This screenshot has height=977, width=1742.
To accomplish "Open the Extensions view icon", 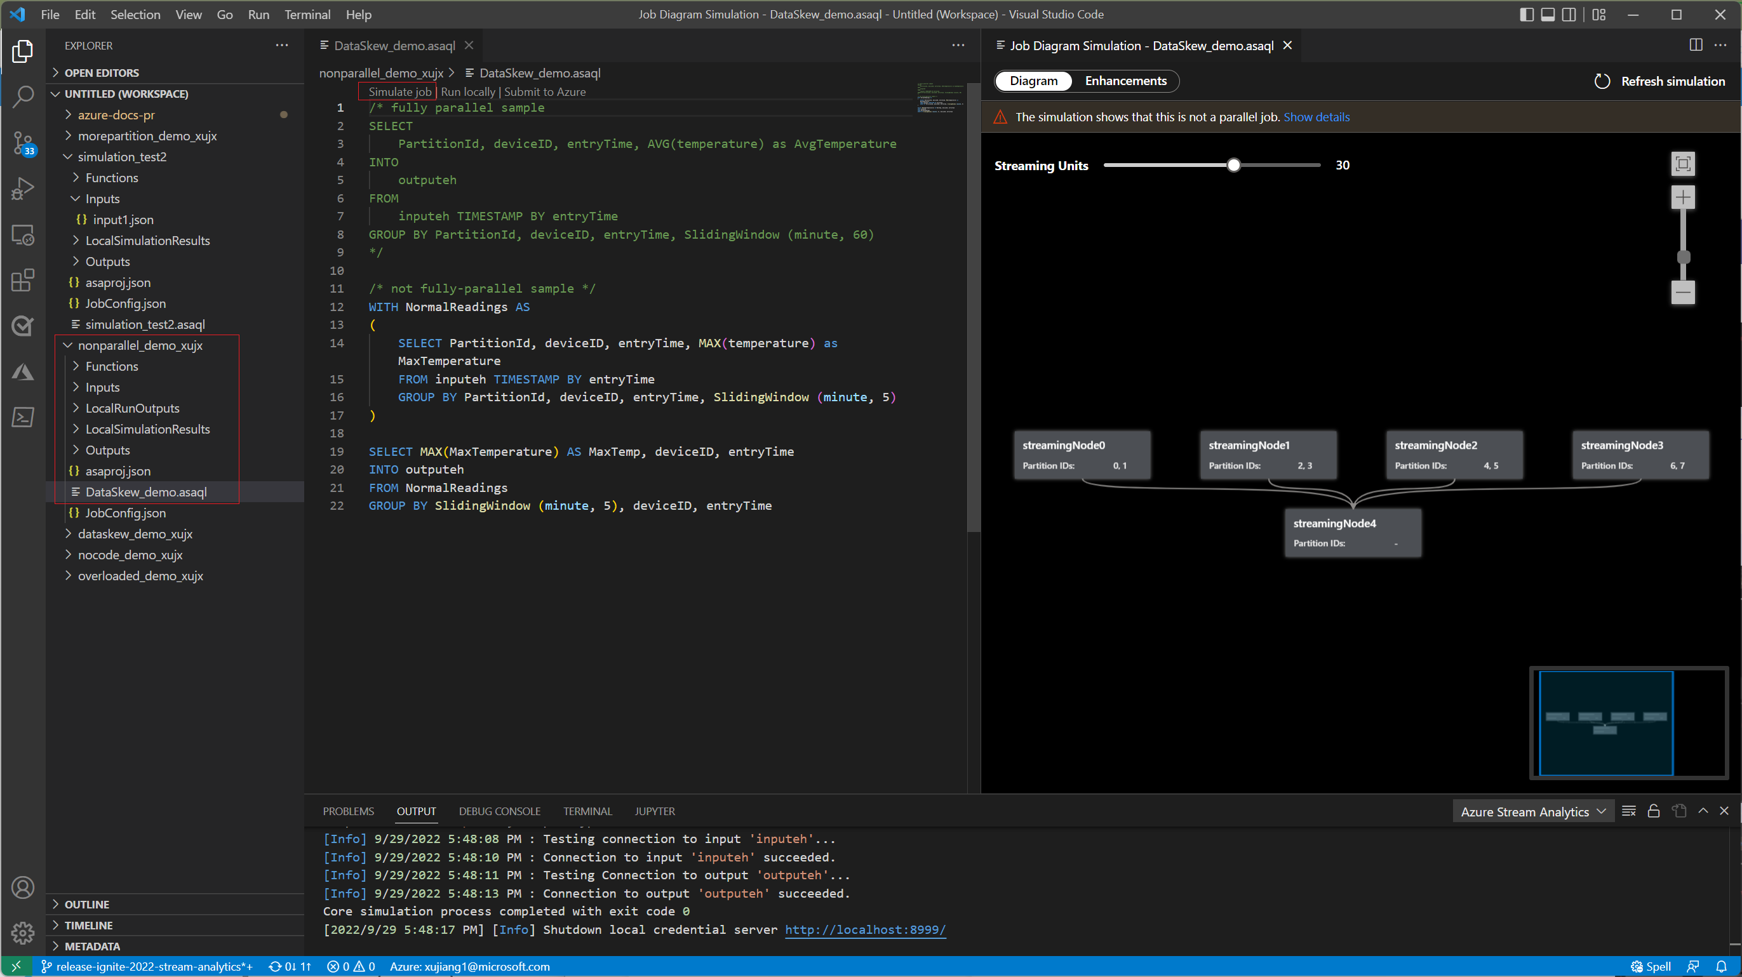I will [23, 280].
